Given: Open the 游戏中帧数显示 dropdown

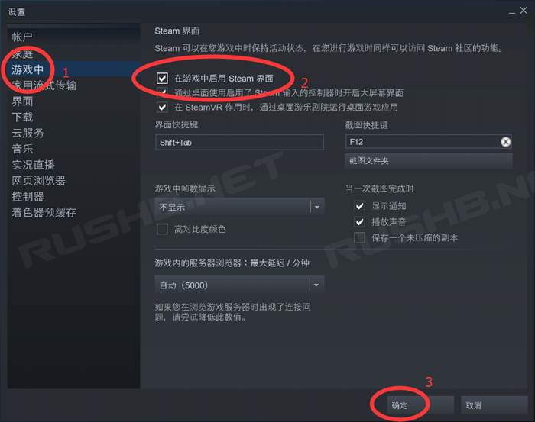Looking at the screenshot, I should pyautogui.click(x=239, y=206).
